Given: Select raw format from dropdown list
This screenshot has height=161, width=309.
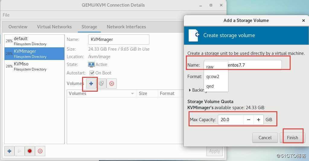Looking at the screenshot, I should point(216,67).
